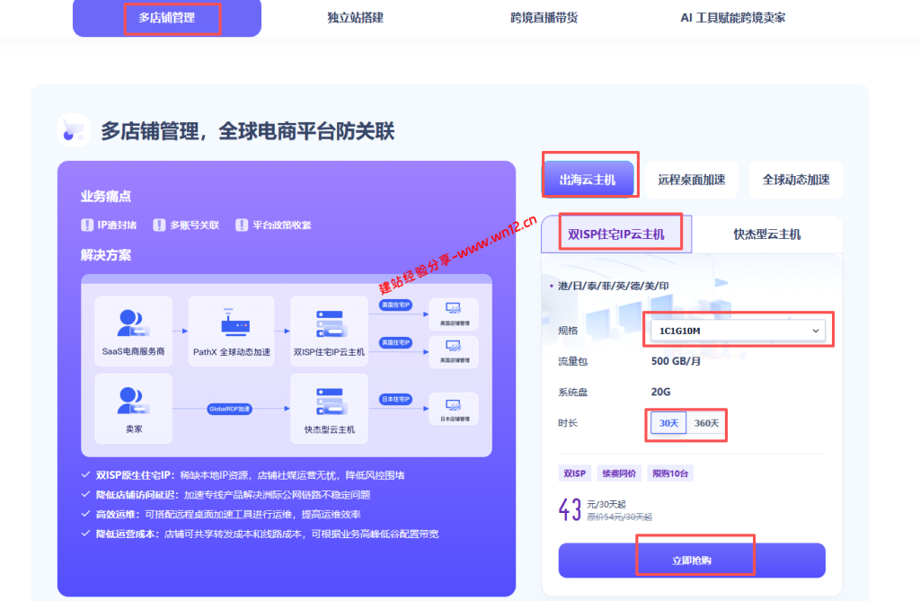Click the 平台政策收紧 warning icon
The image size is (920, 601).
click(x=242, y=225)
